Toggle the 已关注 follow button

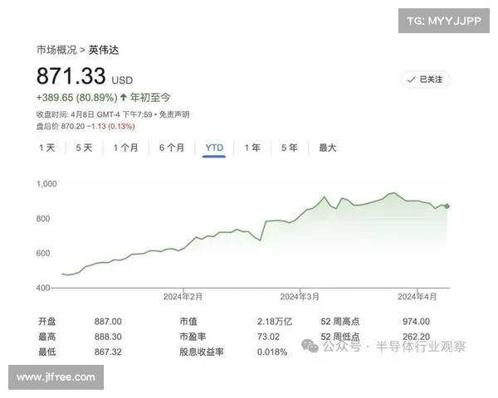click(x=426, y=80)
